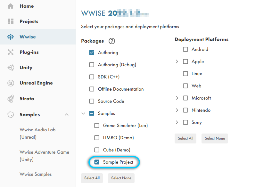
Task: Tick the Web platform checkbox
Action: tap(185, 86)
